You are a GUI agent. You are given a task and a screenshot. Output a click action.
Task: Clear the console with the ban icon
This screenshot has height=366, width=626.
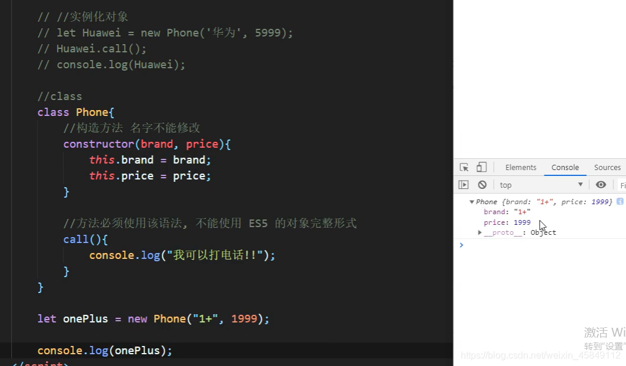point(482,185)
